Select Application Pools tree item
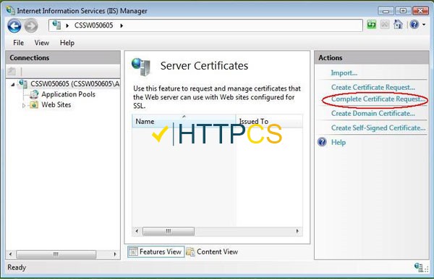The height and width of the screenshot is (279, 434). 69,94
